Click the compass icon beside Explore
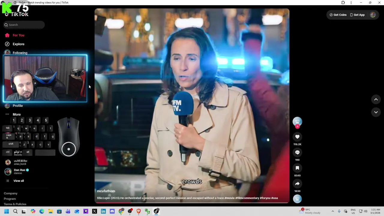Screen dimensions: 384x216 tap(7, 44)
